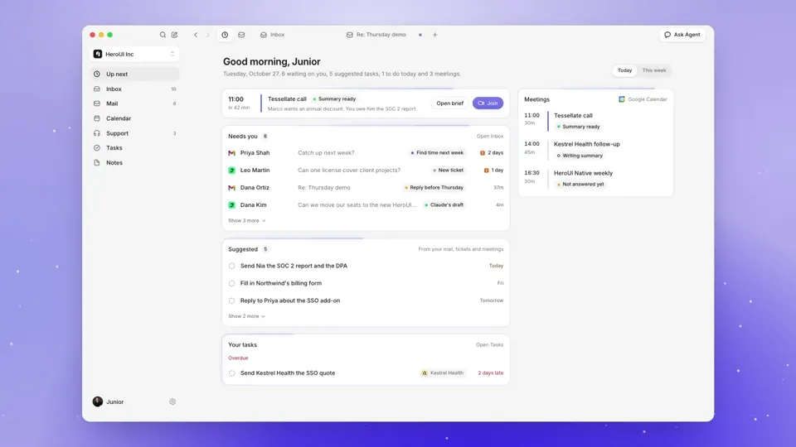This screenshot has height=447, width=796.
Task: Click Reply before Thursday chip
Action: 434,188
